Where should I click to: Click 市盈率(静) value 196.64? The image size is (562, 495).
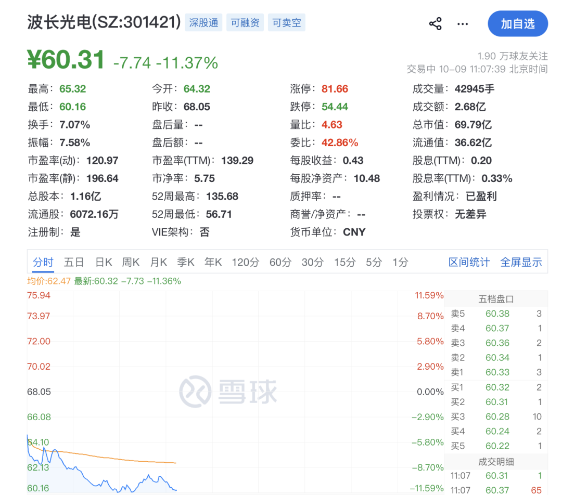point(102,178)
